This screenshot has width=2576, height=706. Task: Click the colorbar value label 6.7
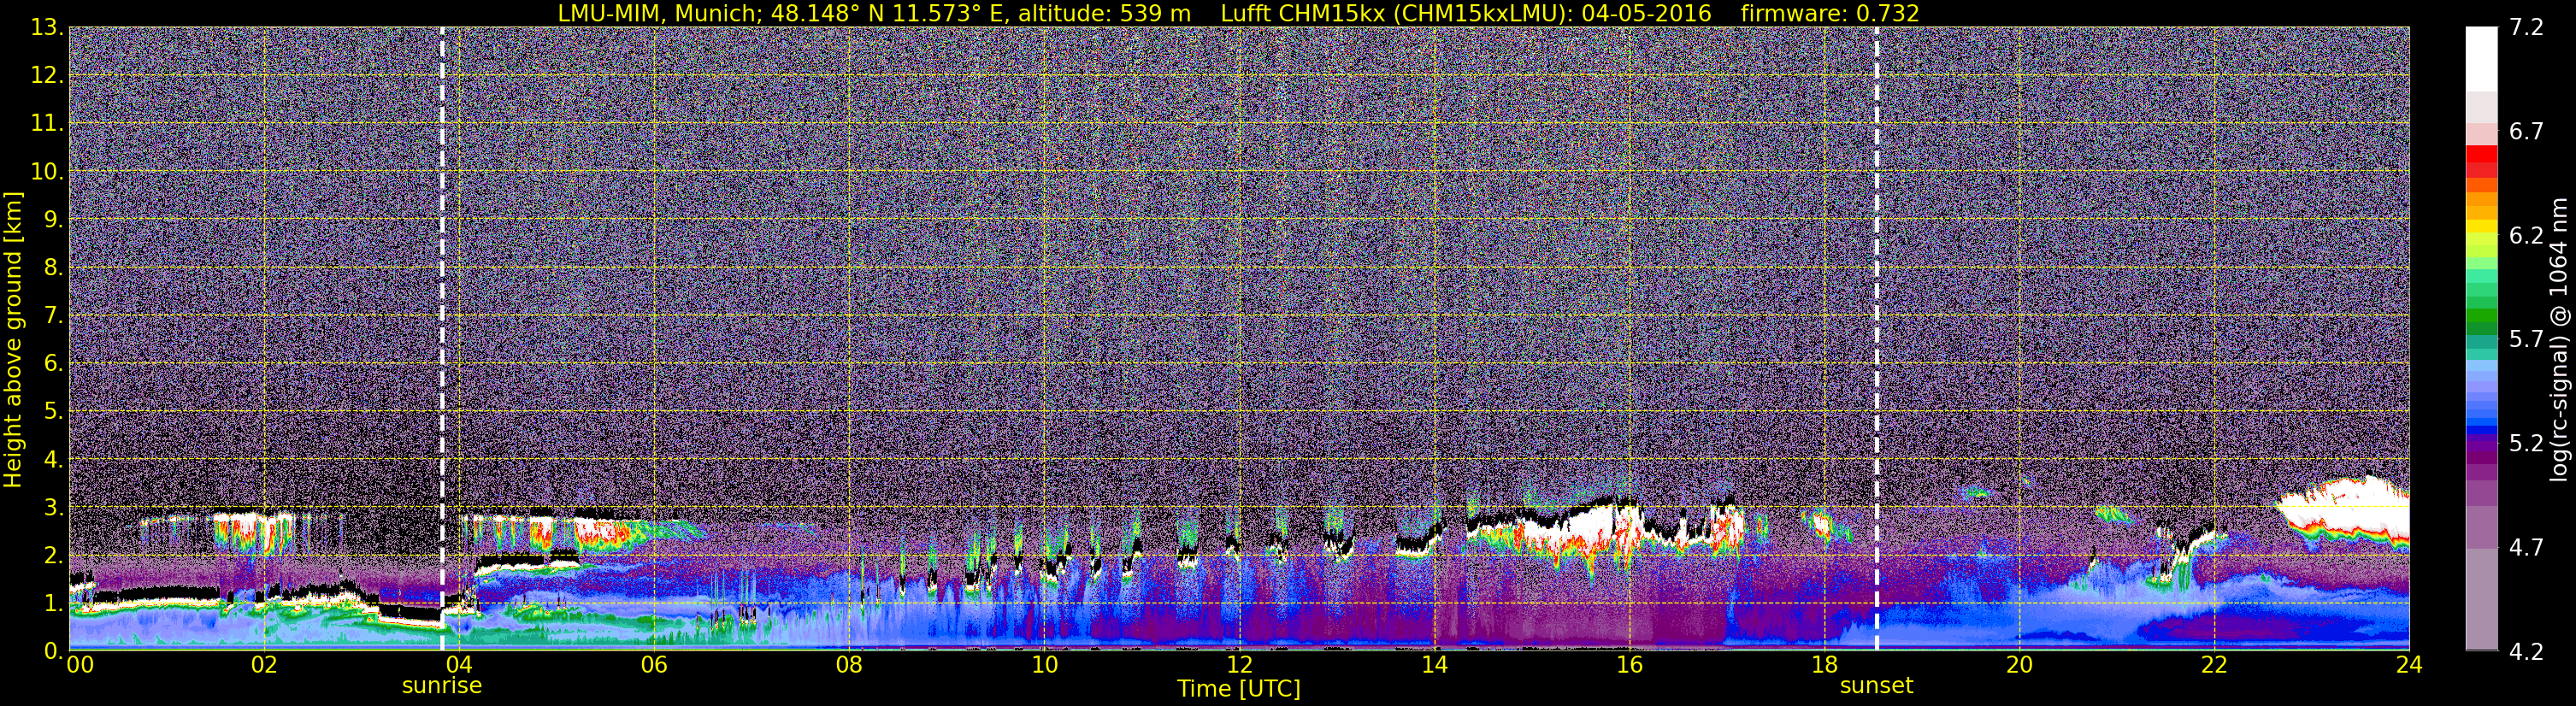pos(2526,132)
